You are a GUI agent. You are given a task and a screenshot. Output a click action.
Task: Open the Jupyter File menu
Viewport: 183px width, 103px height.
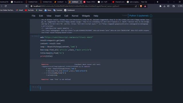pyautogui.click(x=33, y=16)
